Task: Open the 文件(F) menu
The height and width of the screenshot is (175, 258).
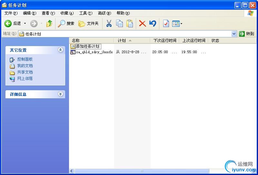Action: click(11, 13)
